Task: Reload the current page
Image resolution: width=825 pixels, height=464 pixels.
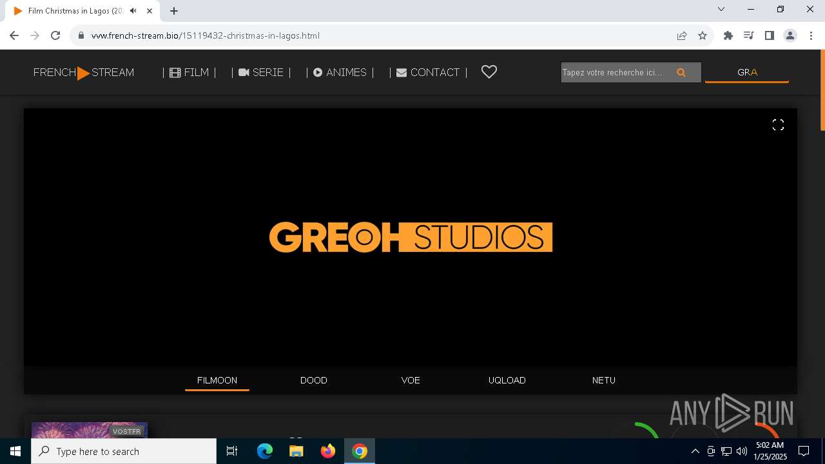Action: coord(55,35)
